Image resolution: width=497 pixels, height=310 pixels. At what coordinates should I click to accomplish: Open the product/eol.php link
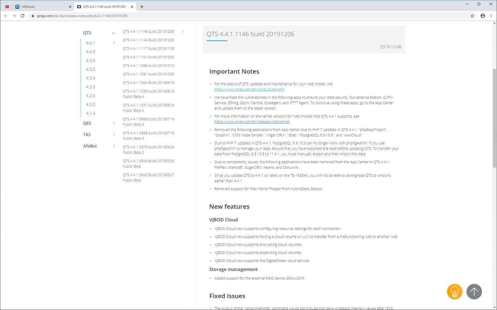249,89
